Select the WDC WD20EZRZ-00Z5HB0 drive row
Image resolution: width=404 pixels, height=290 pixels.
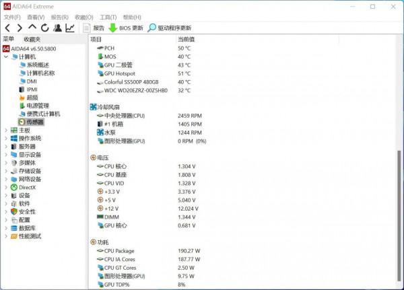pos(144,90)
